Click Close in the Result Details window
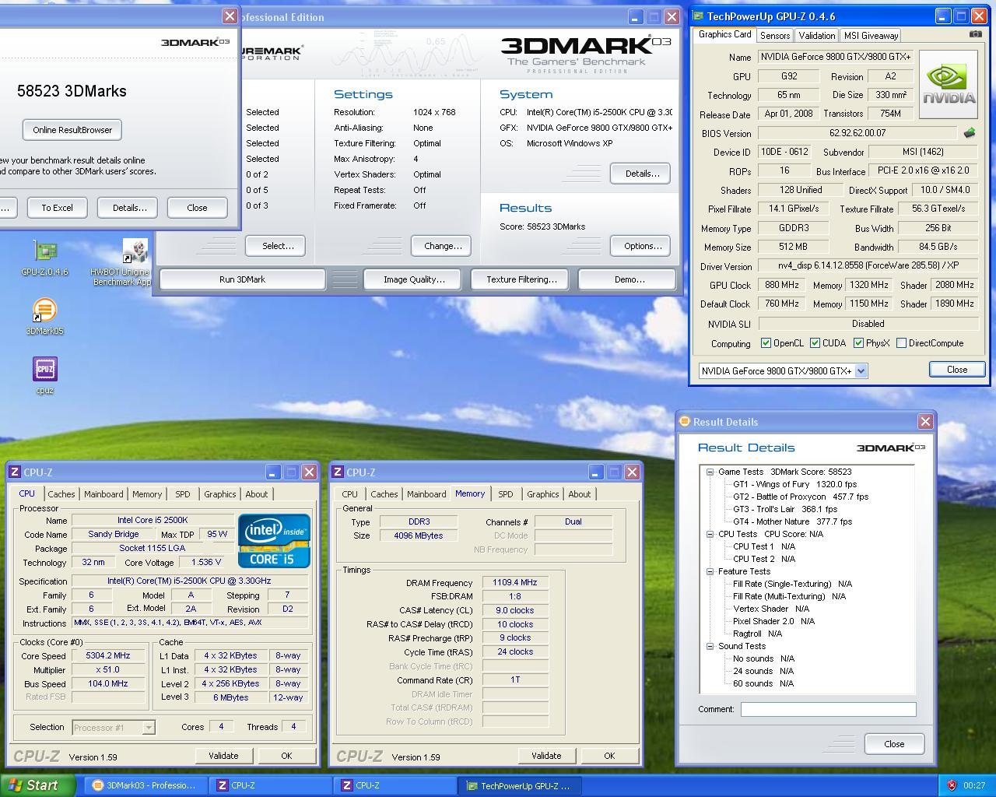The width and height of the screenshot is (996, 797). (x=894, y=744)
